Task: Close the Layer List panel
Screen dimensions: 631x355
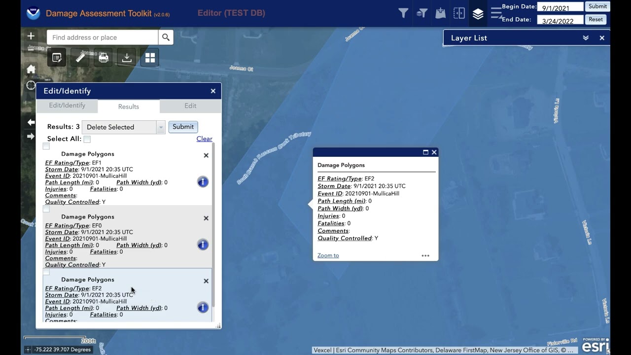Action: (x=602, y=38)
